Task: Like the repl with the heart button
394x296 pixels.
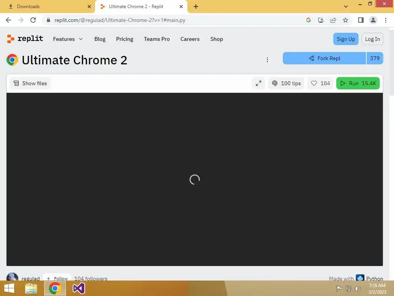Action: [321, 83]
